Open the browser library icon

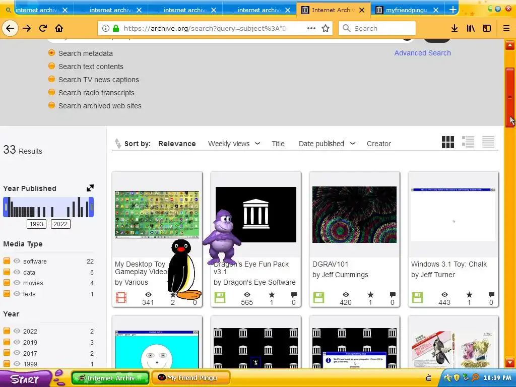click(x=471, y=28)
